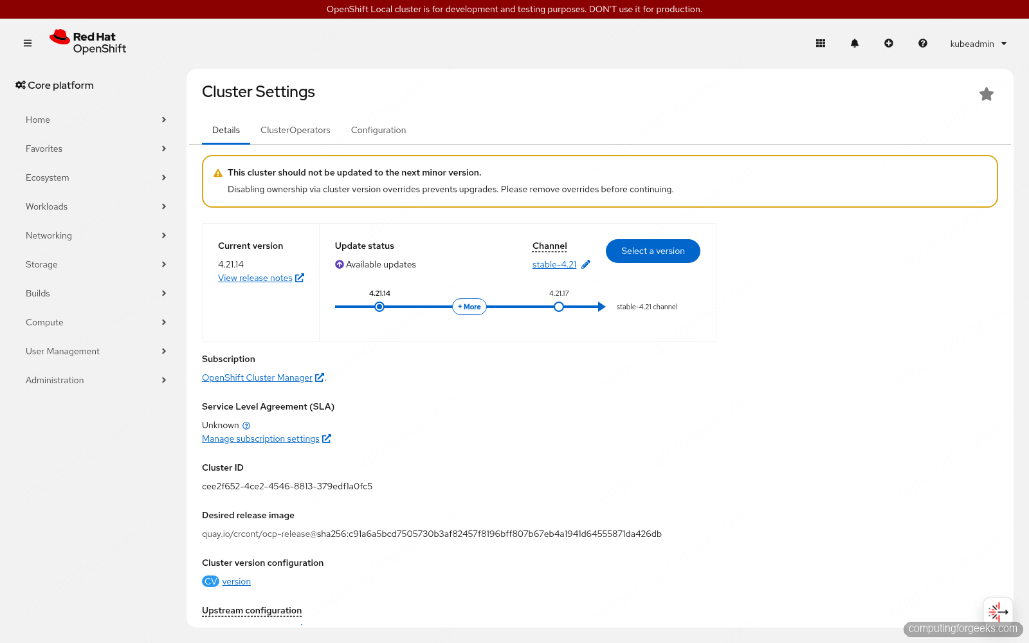Screen dimensions: 1029x643
Task: Select the Desired release image sha256 text
Action: 489,534
